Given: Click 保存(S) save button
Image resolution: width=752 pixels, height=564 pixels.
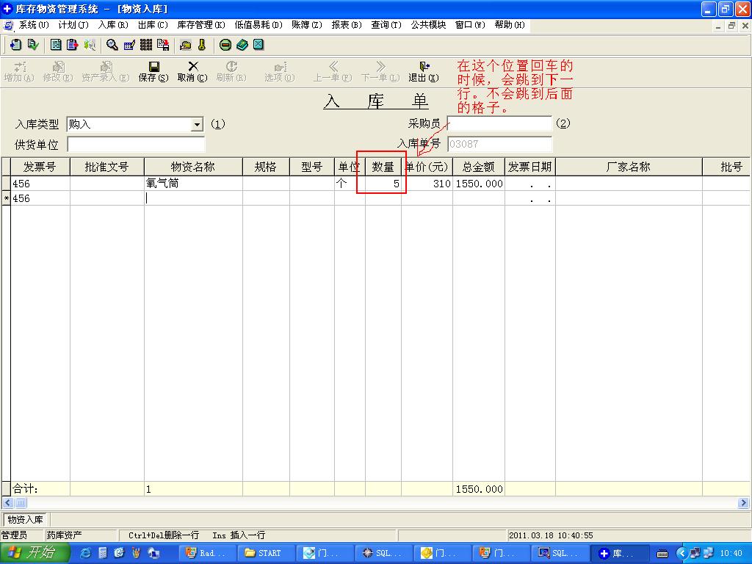Looking at the screenshot, I should [153, 71].
